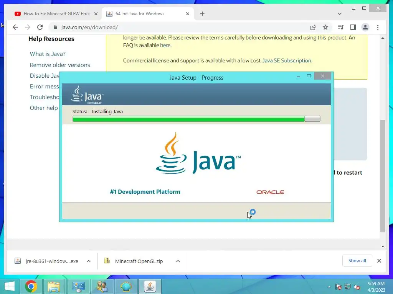The image size is (393, 294).
Task: Click the blue shell taskbar icon
Action: [126, 286]
